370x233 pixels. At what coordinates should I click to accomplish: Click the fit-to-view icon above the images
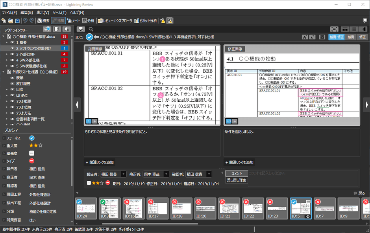[334, 29]
